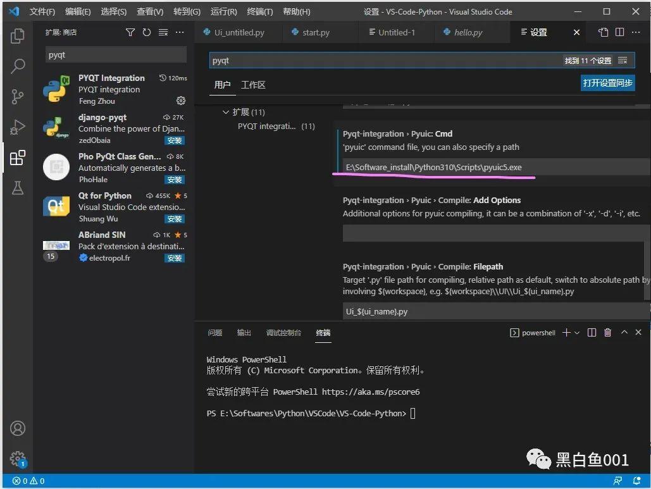Clear extension search results icon
651x489 pixels.
(x=163, y=32)
